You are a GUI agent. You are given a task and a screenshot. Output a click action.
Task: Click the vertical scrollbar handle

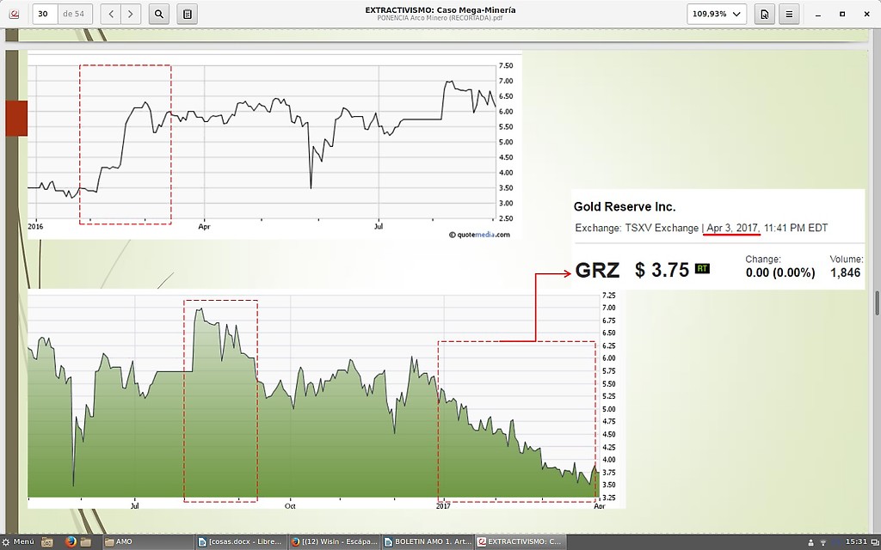pyautogui.click(x=877, y=302)
